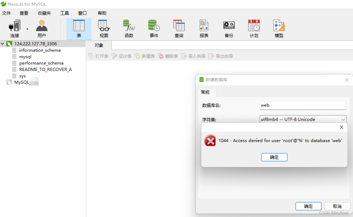The height and width of the screenshot is (217, 353).
Task: Open the Model (模型) toolbar icon
Action: (279, 29)
